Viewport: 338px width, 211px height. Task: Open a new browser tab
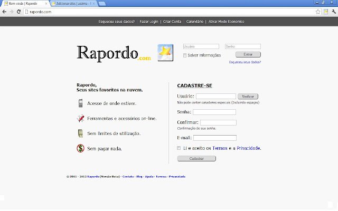tap(102, 4)
